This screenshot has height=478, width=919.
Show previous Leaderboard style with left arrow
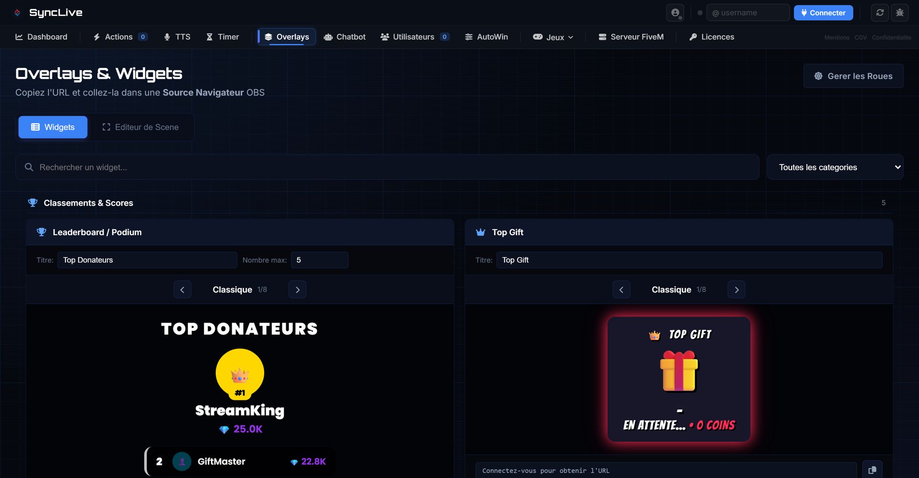[x=182, y=290]
